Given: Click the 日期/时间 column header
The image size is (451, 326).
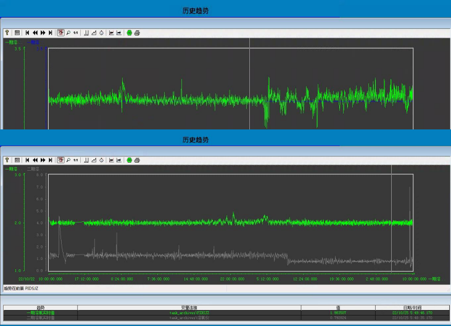Looking at the screenshot, I should pos(413,308).
